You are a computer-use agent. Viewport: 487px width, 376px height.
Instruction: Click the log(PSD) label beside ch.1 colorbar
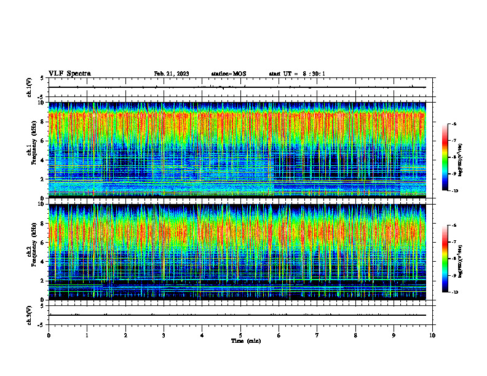(461, 160)
